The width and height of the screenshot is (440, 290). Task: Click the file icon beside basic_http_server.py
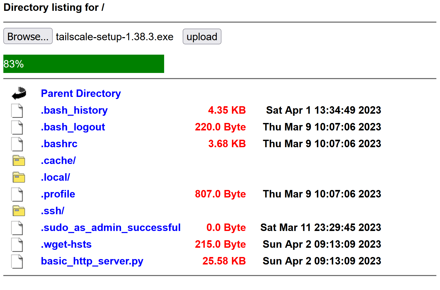(17, 261)
